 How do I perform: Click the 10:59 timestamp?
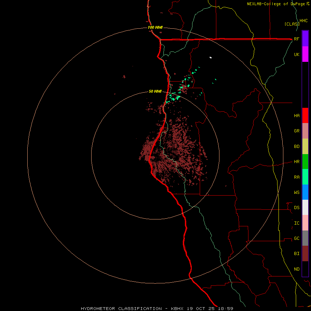226,309
